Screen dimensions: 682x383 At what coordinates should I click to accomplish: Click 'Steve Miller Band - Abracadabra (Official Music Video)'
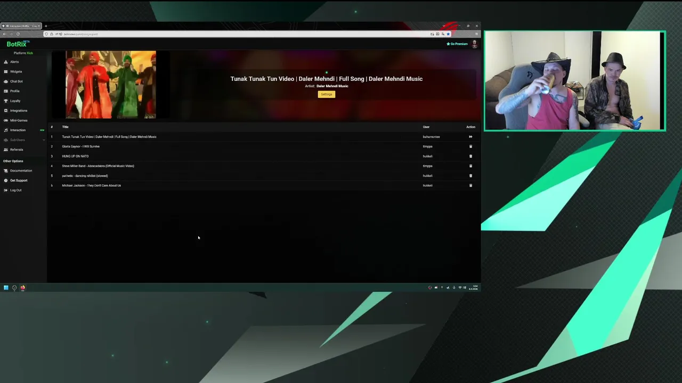coord(98,166)
